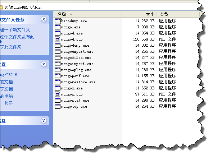Expand the 详细信息 details panel chevron

tap(44, 120)
